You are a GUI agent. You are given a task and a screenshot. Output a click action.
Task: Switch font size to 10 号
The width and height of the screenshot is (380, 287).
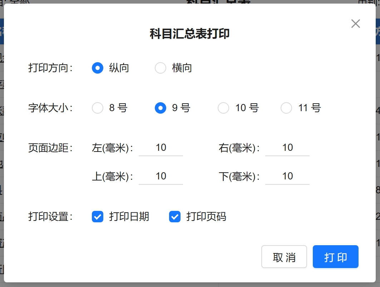pos(223,108)
